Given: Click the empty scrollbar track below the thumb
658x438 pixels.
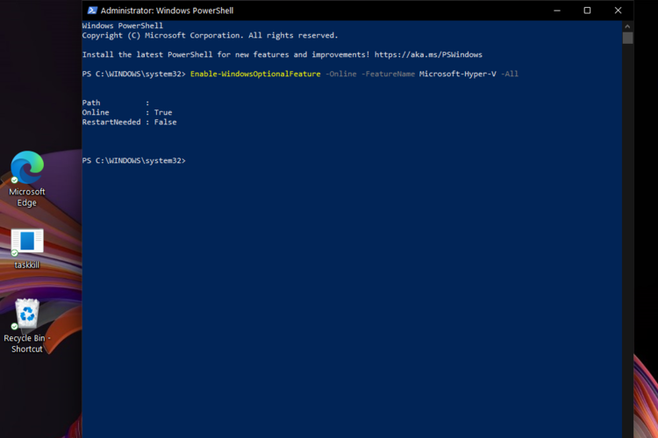Looking at the screenshot, I should pos(627,239).
